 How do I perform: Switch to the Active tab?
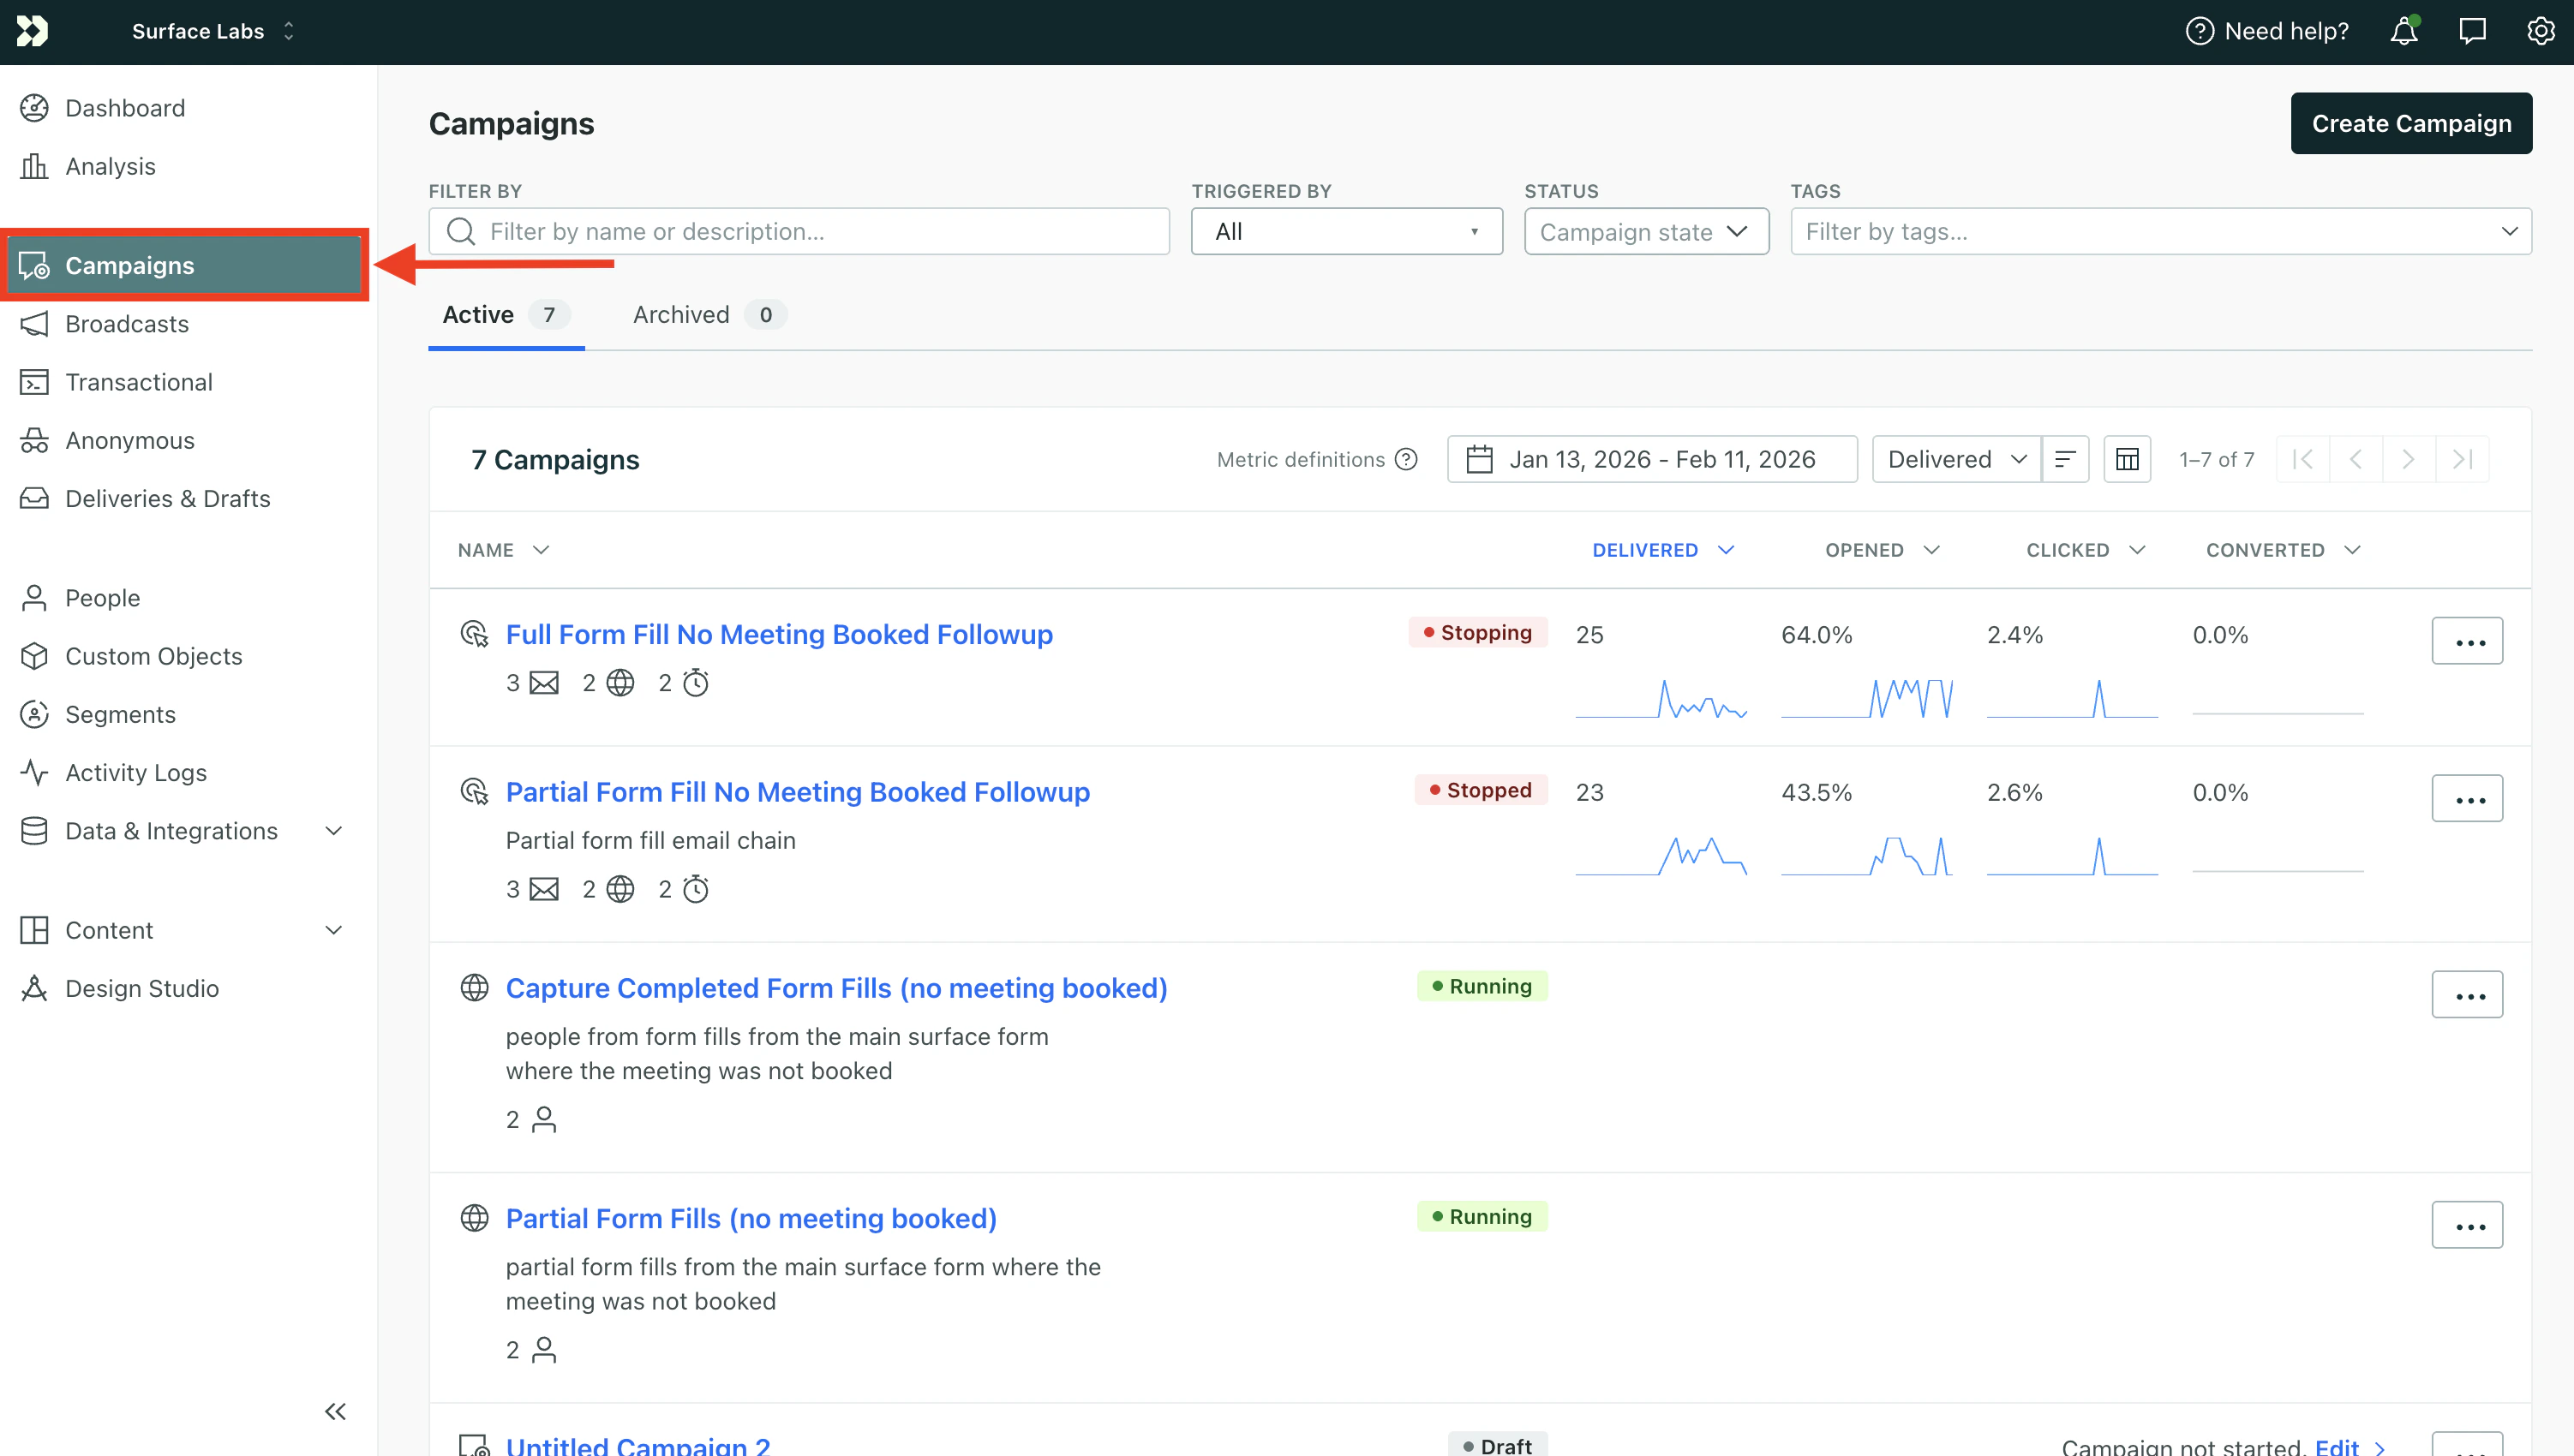click(x=506, y=315)
